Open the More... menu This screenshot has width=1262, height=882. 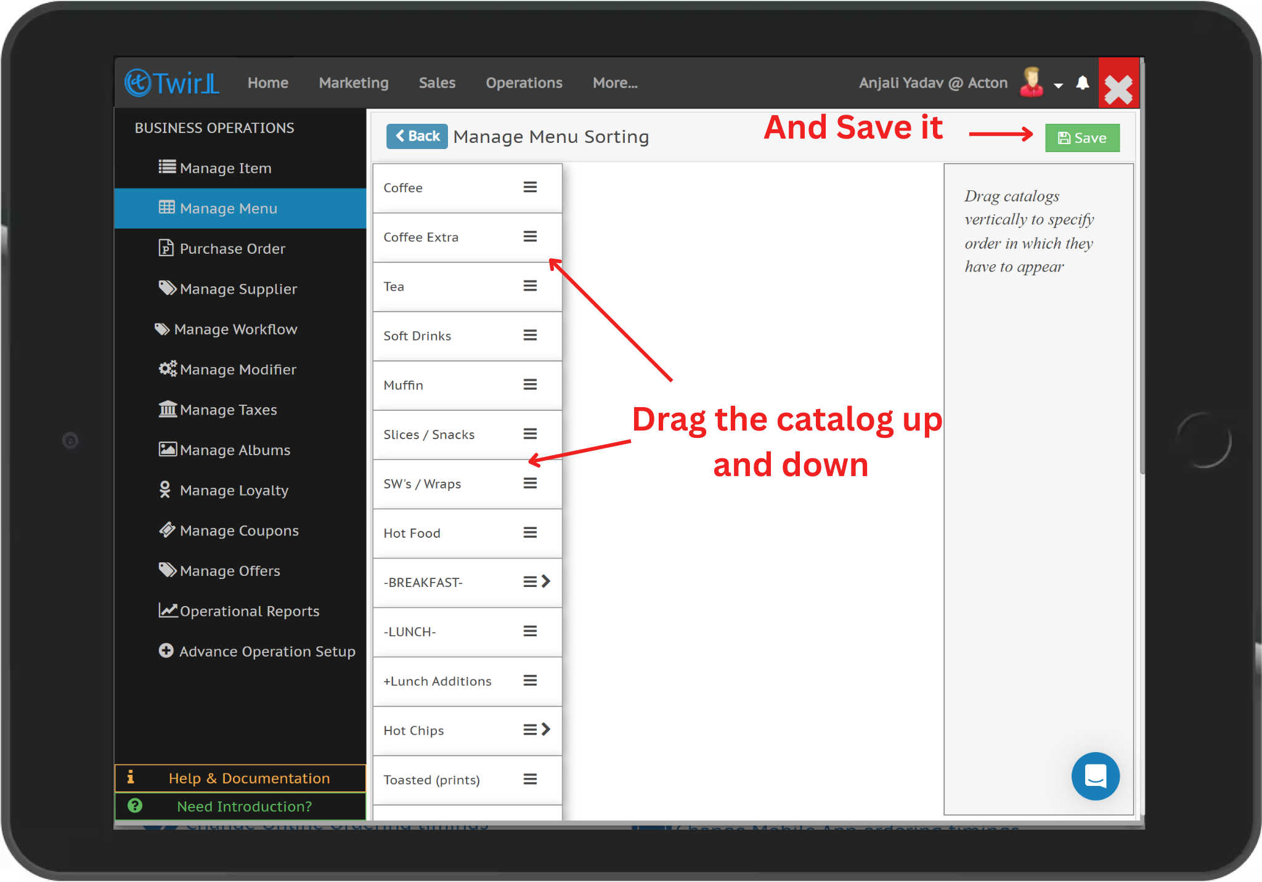click(615, 83)
